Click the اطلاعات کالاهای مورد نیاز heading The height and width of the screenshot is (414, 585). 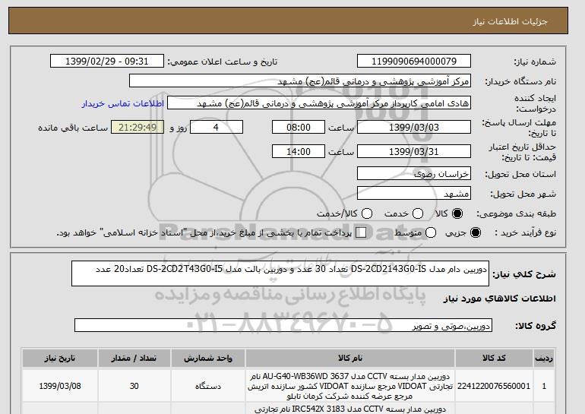point(500,299)
